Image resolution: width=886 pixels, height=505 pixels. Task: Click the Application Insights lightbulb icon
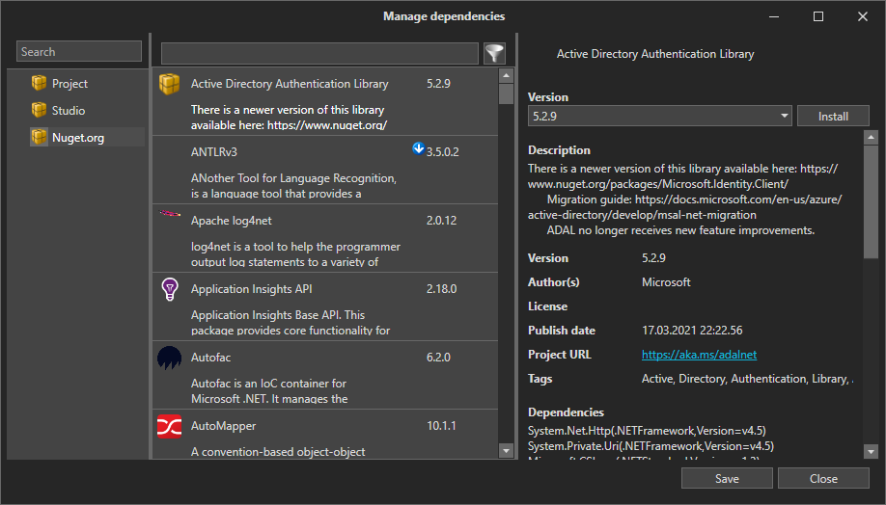point(170,289)
